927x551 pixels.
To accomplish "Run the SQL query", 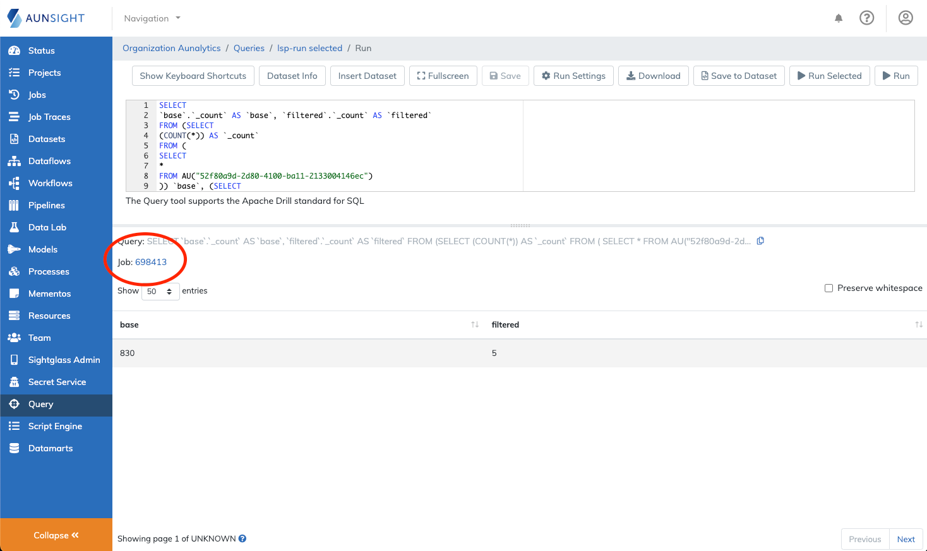I will pyautogui.click(x=896, y=75).
